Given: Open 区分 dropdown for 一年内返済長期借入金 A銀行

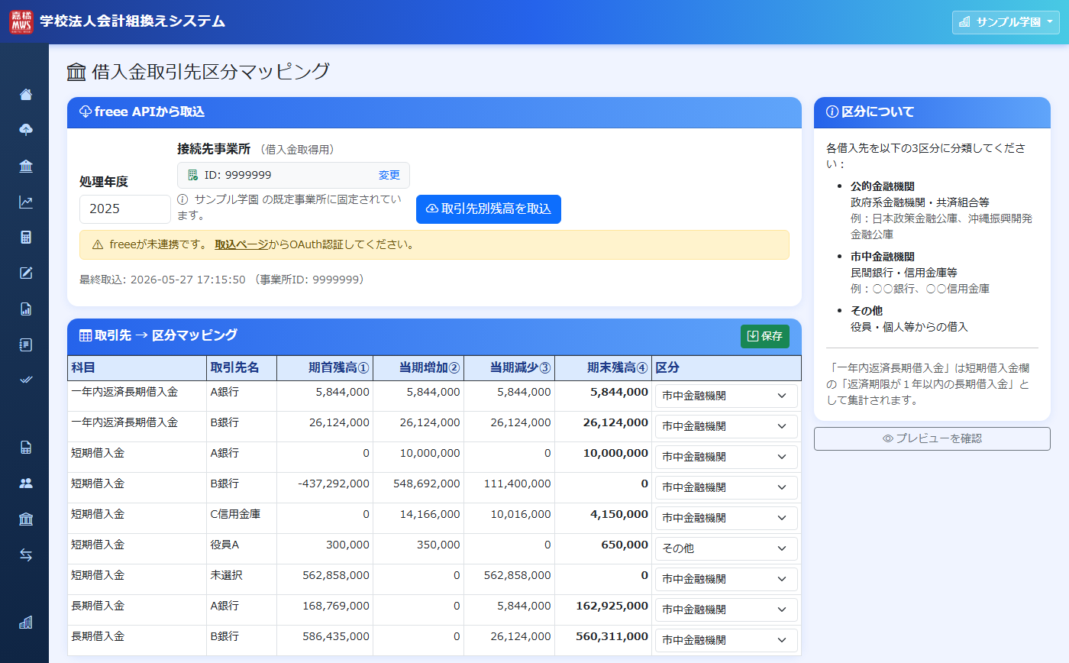Looking at the screenshot, I should (x=726, y=396).
